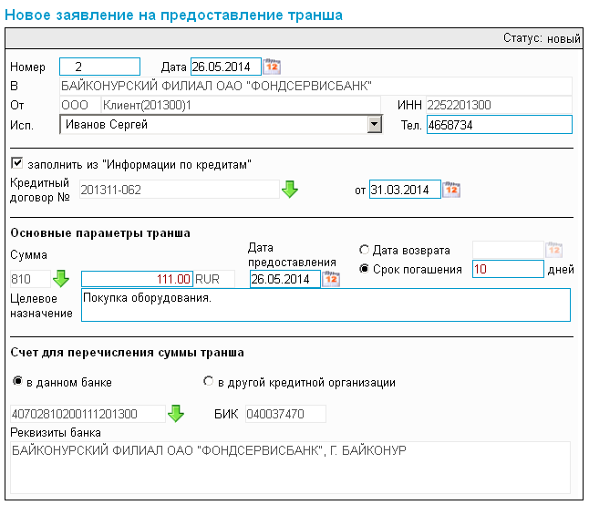Select 'Дата возврата' radio button
This screenshot has height=505, width=589.
(364, 250)
